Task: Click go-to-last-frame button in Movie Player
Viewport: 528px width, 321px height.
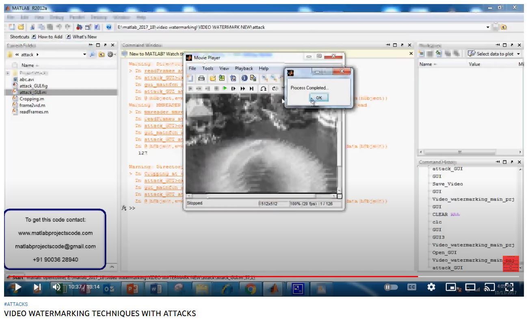Action: click(x=251, y=88)
